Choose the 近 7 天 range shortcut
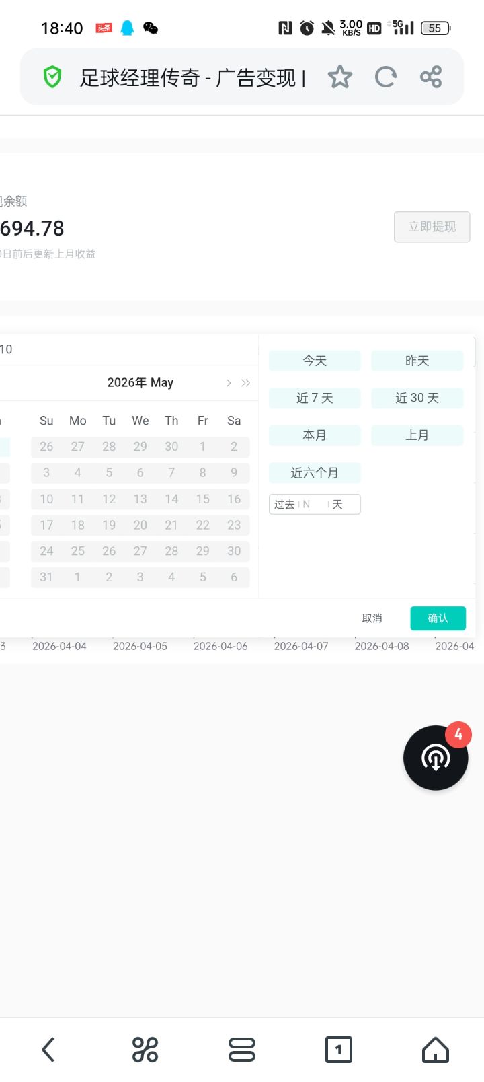Screen dimensions: 484x1082 (x=315, y=398)
